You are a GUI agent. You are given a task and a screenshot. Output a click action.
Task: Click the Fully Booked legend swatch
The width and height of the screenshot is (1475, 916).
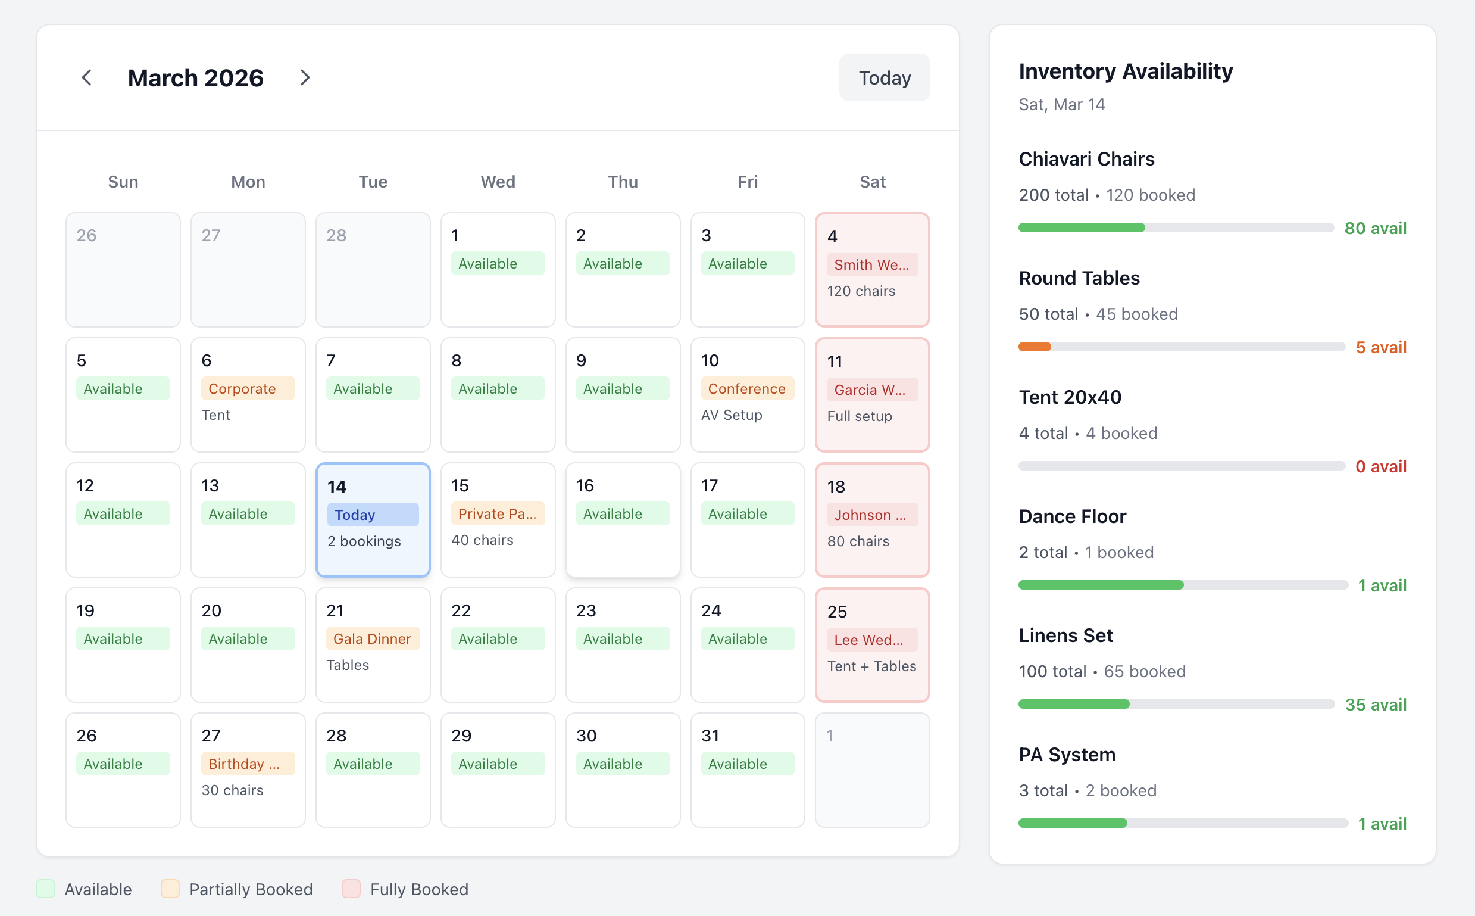[352, 889]
